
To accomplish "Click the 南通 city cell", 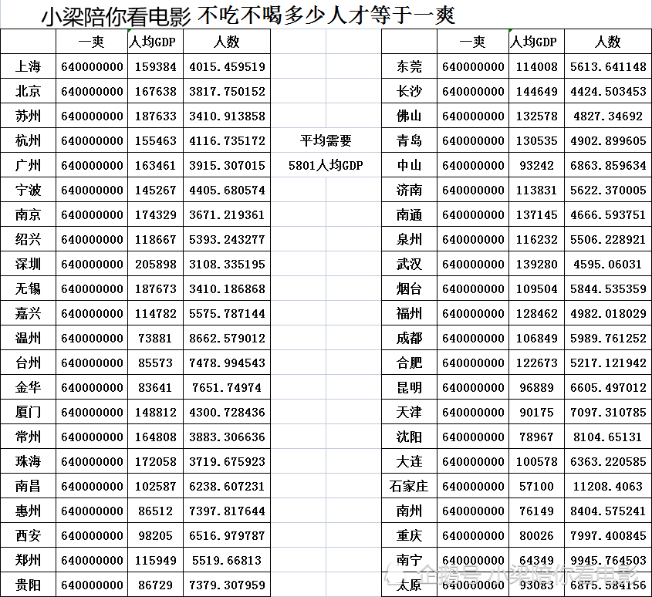I will click(x=409, y=214).
